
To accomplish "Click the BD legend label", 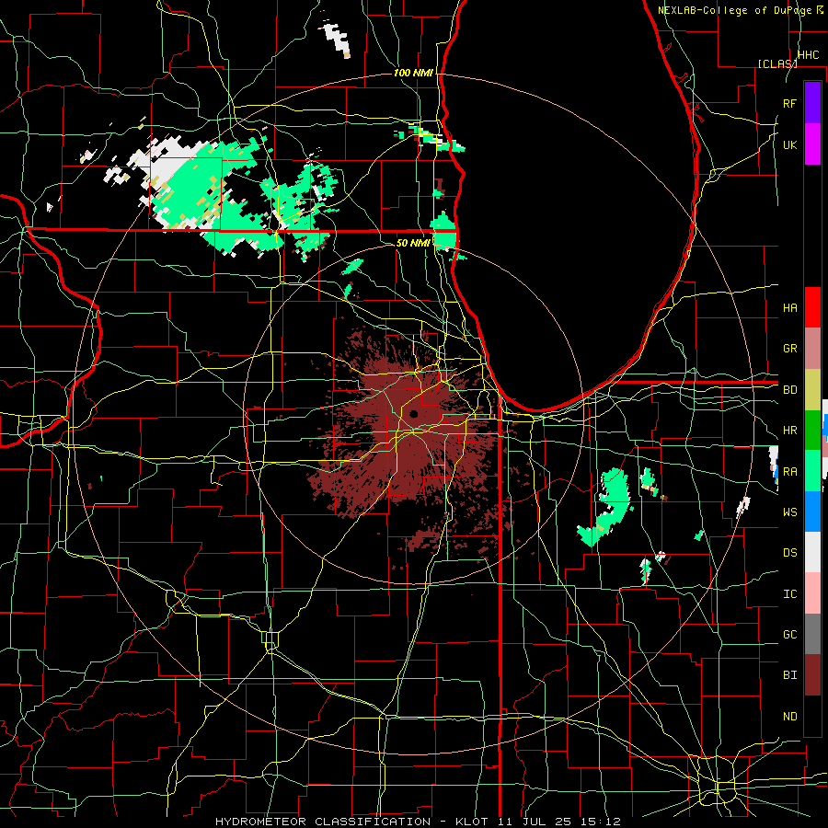I will pos(789,390).
